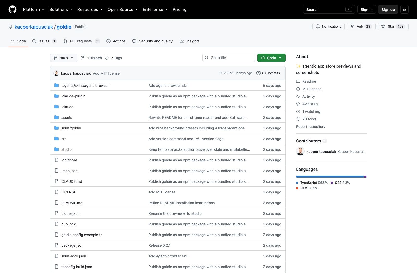
Task: Click the Sign in button
Action: 366,9
